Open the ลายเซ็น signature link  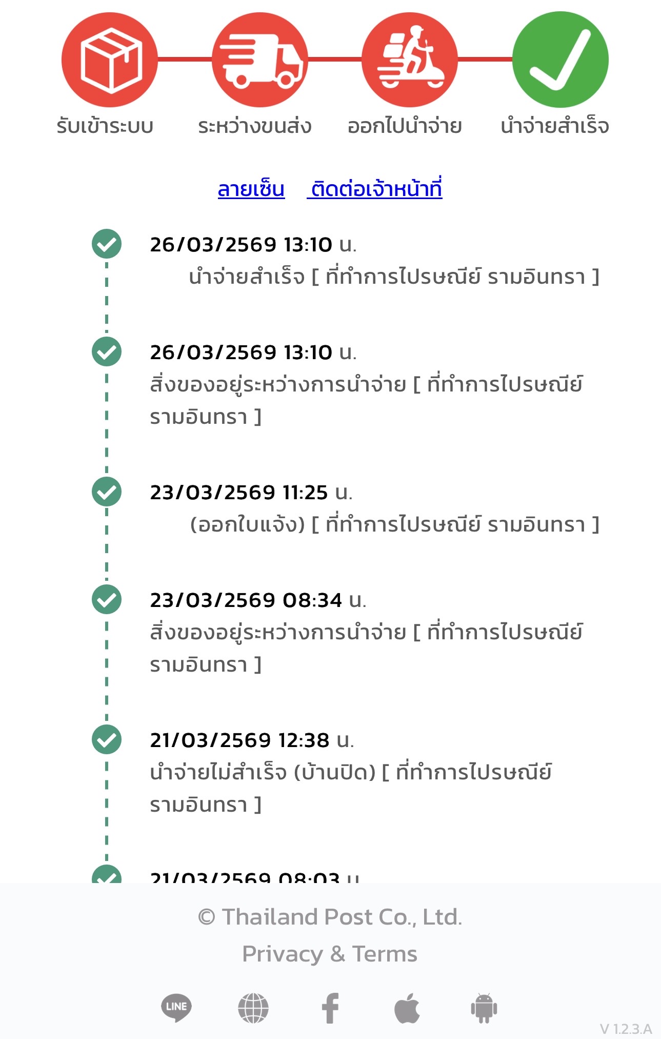click(251, 189)
